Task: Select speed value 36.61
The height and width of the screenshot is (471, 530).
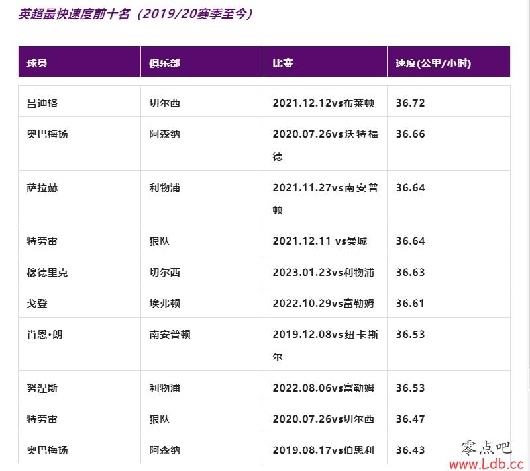Action: [410, 304]
